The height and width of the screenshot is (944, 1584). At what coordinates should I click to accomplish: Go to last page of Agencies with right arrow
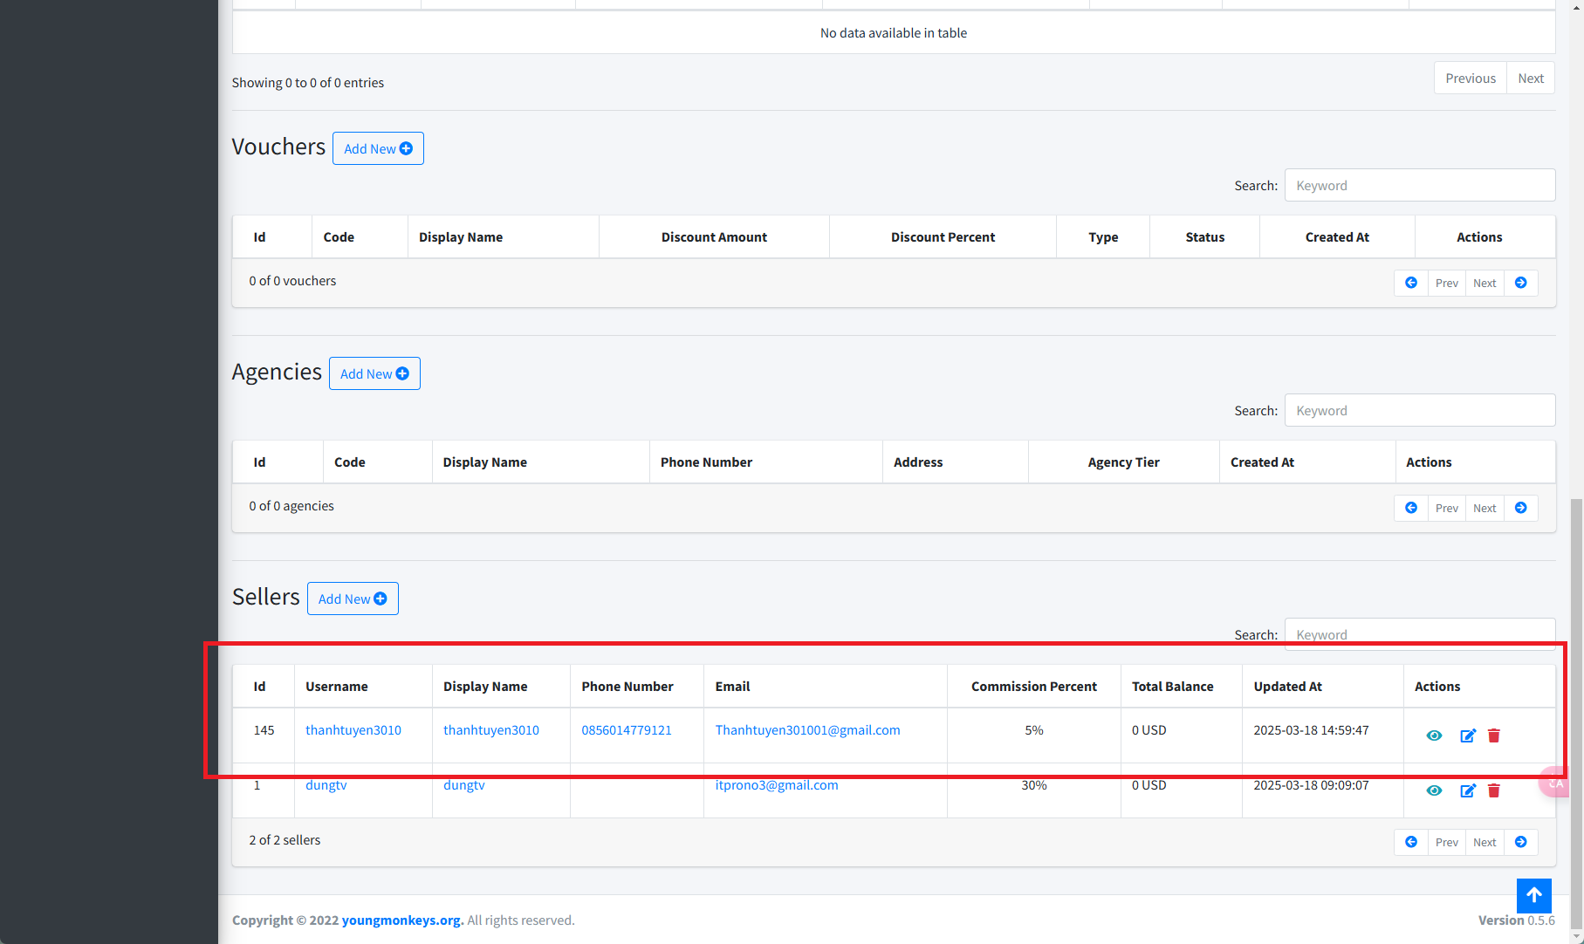click(x=1521, y=508)
